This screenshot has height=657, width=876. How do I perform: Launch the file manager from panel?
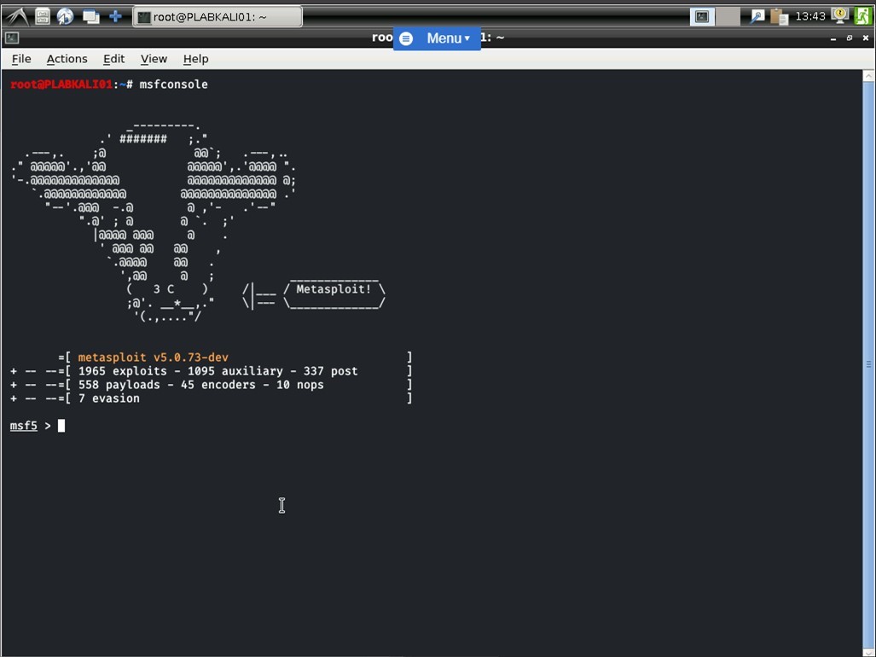pyautogui.click(x=42, y=16)
